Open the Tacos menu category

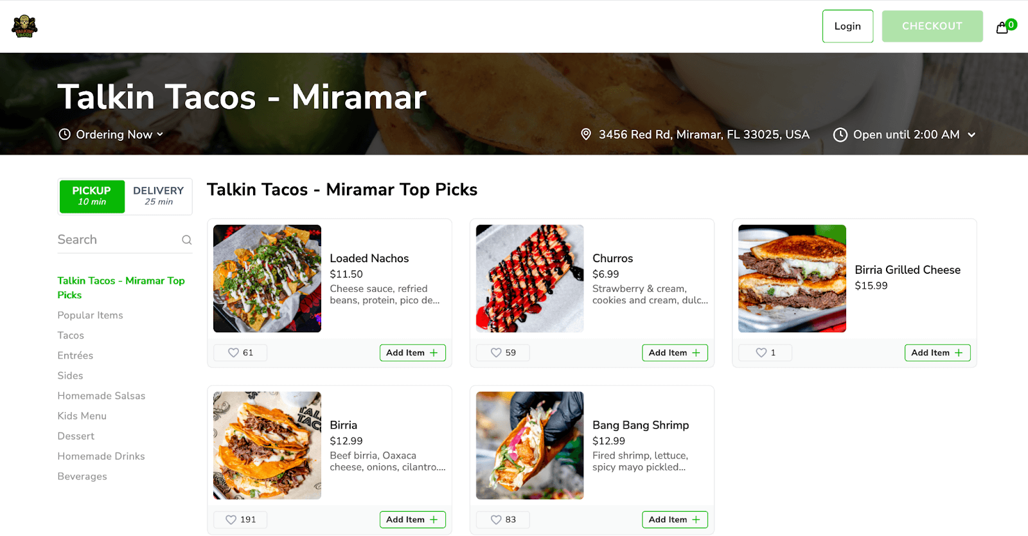coord(71,335)
